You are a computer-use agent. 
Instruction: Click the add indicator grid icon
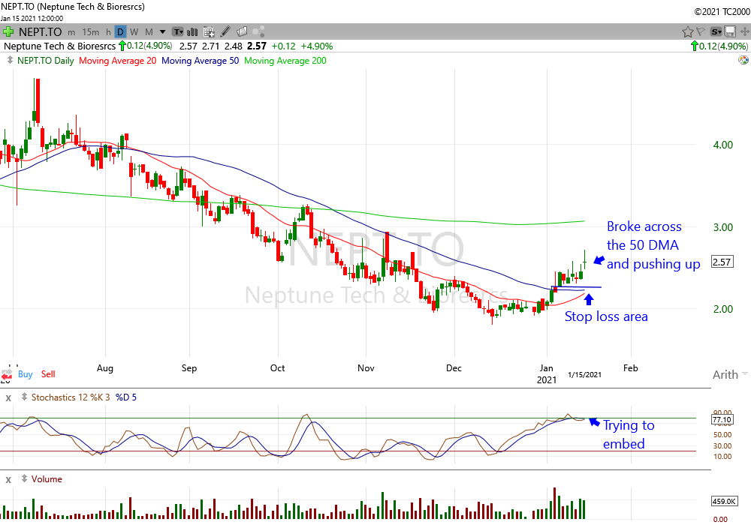pos(209,32)
